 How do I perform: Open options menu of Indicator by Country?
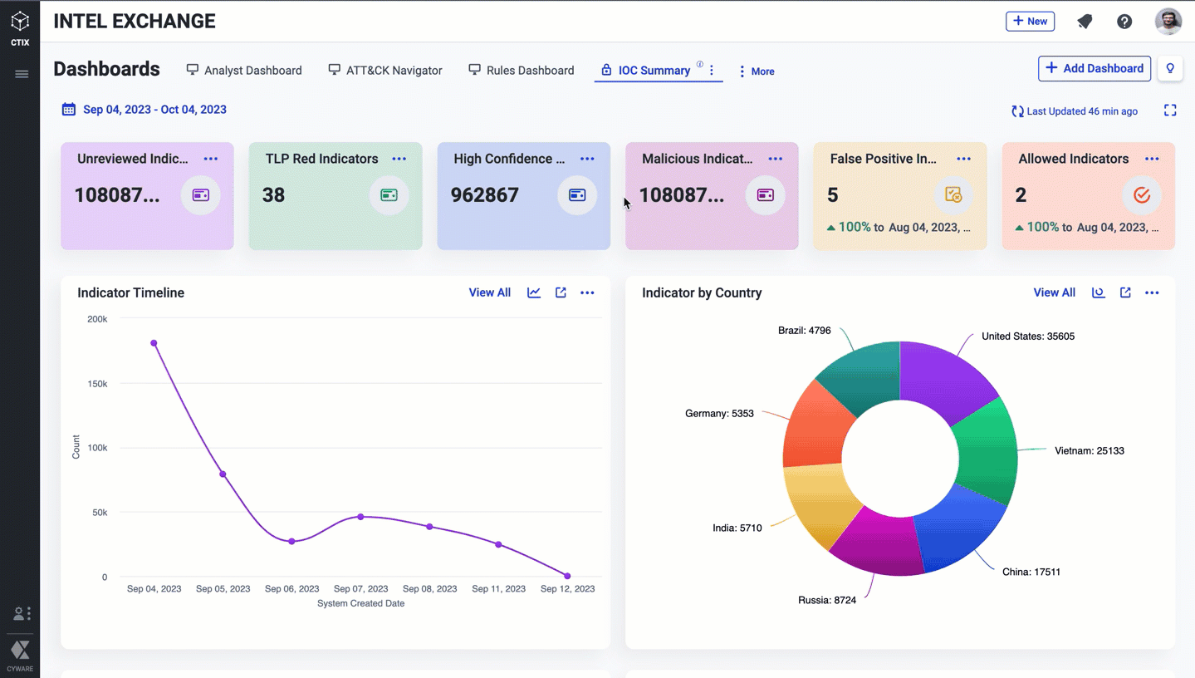tap(1152, 292)
